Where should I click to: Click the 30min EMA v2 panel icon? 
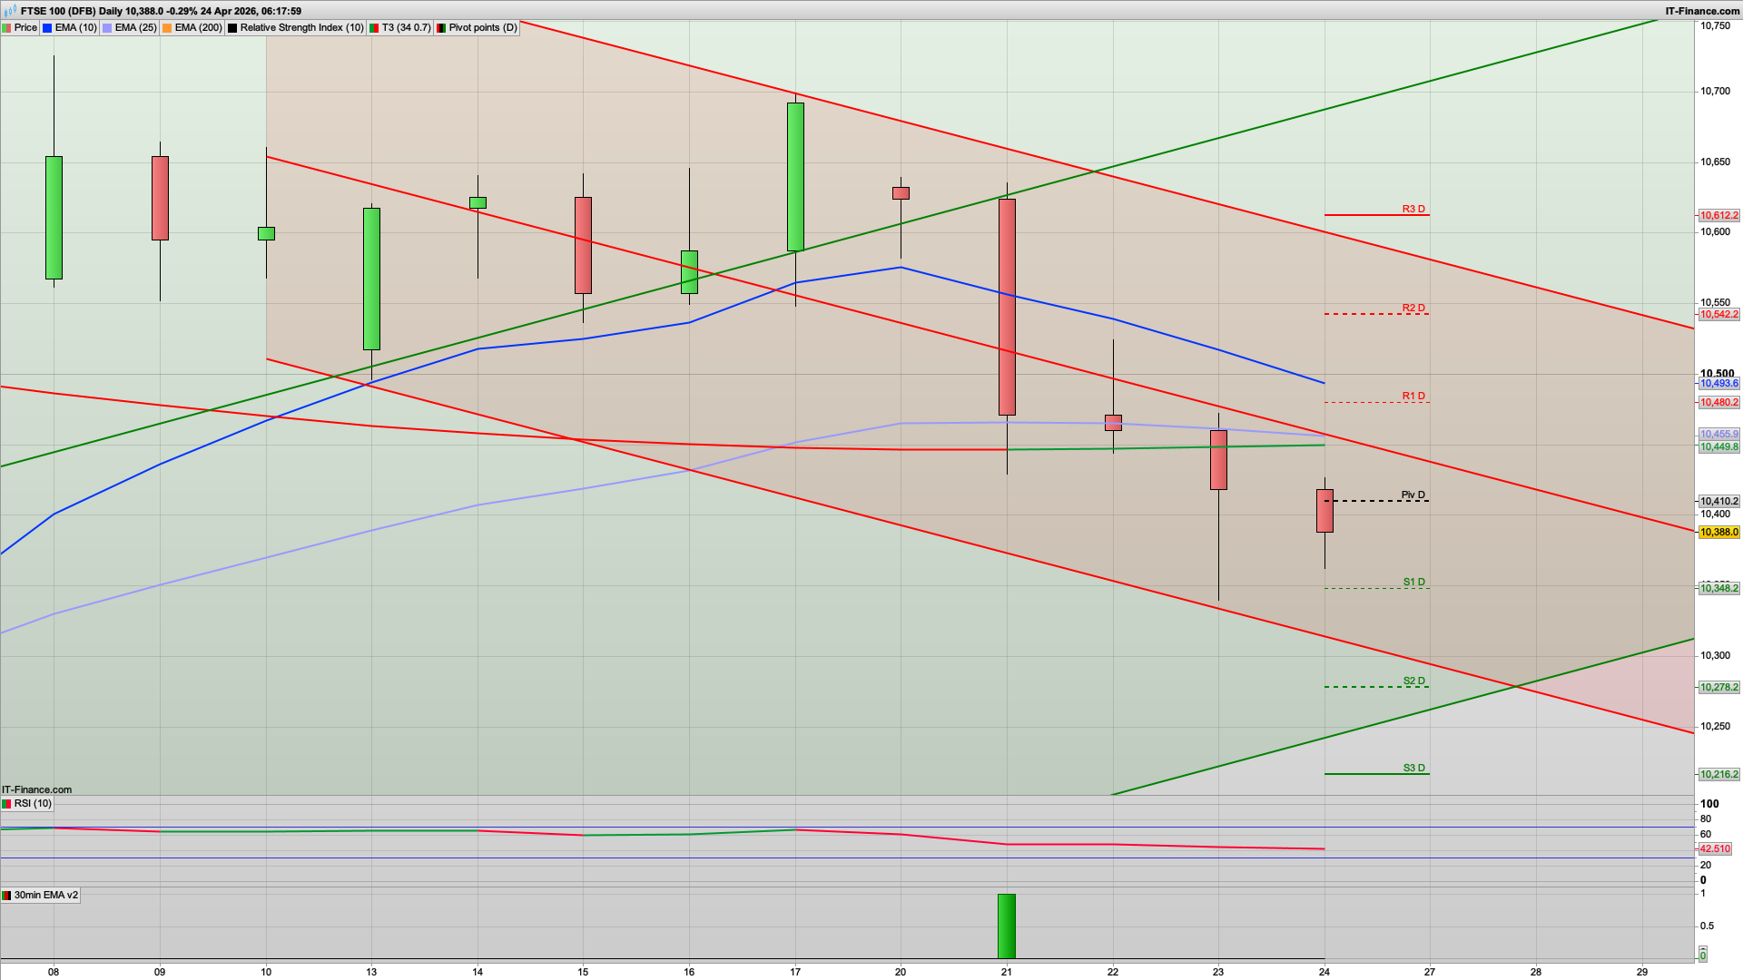[x=7, y=896]
